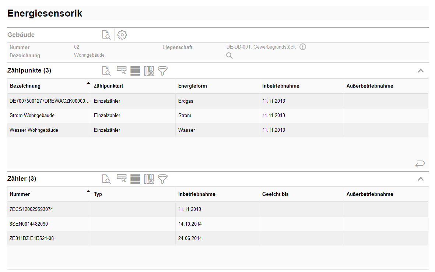The width and height of the screenshot is (435, 272).
Task: Select the Wasser Wohngebäude row
Action: (34, 130)
